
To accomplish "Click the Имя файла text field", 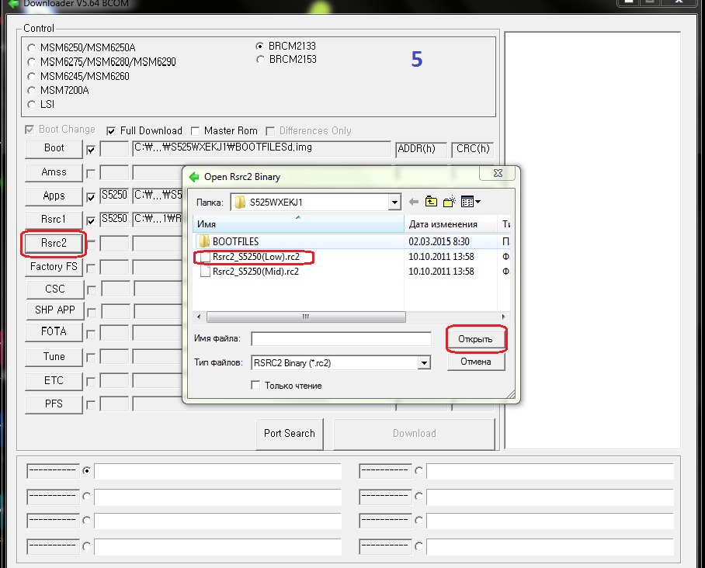I will (x=341, y=338).
